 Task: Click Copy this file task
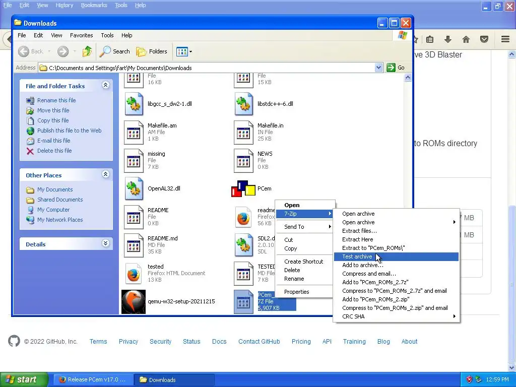tap(52, 120)
